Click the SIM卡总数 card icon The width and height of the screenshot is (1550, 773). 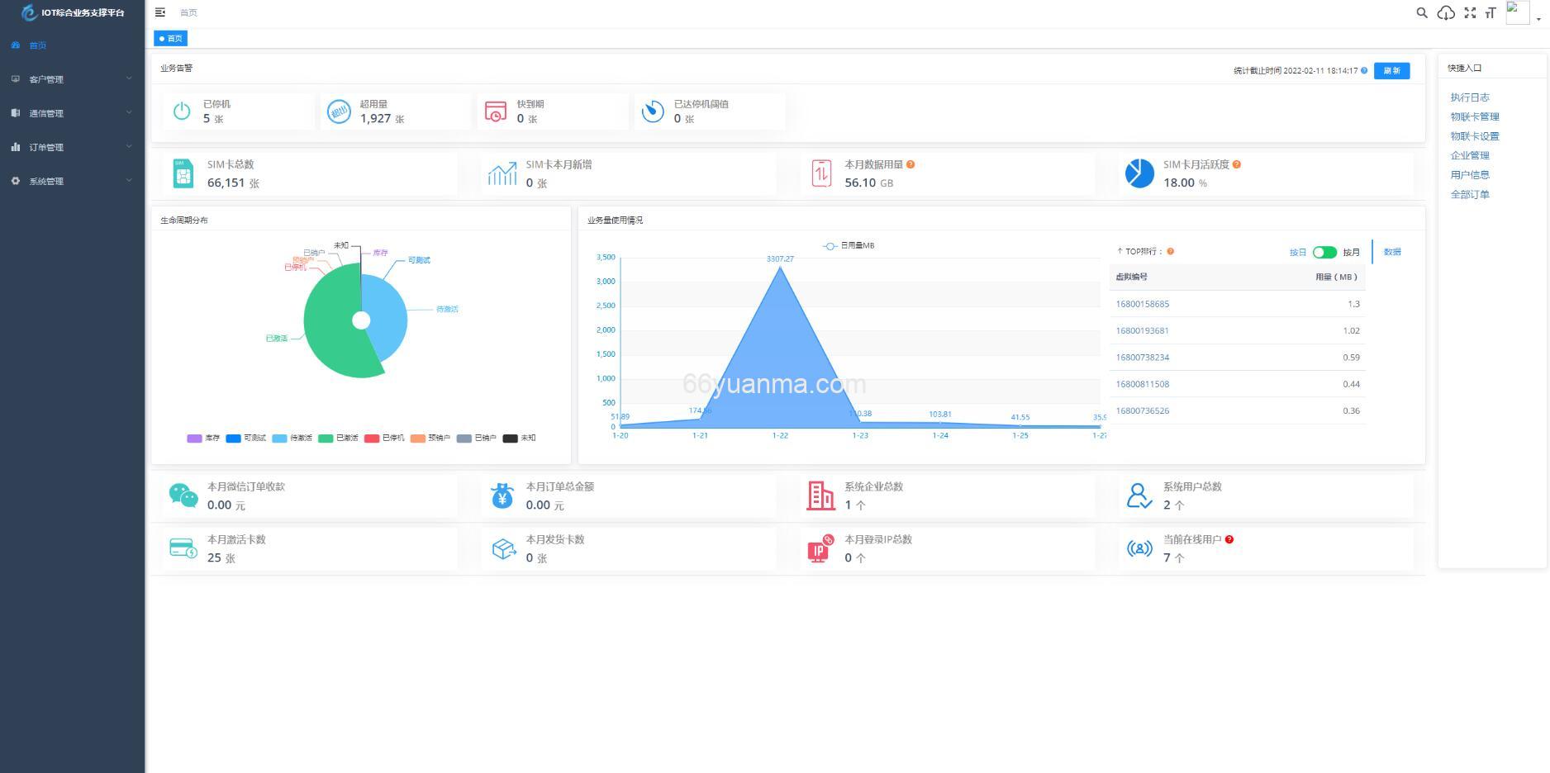click(x=183, y=173)
